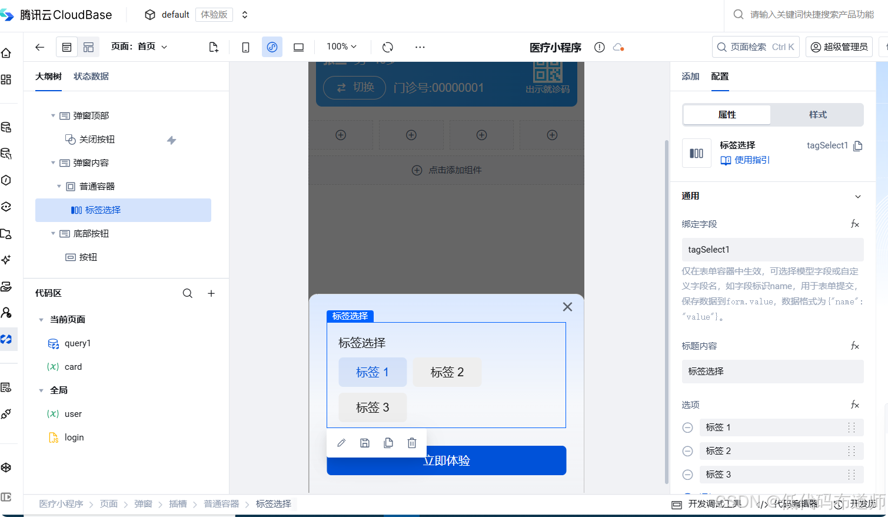The image size is (888, 517).
Task: Edit the 标签选择 component via pencil icon
Action: click(341, 442)
